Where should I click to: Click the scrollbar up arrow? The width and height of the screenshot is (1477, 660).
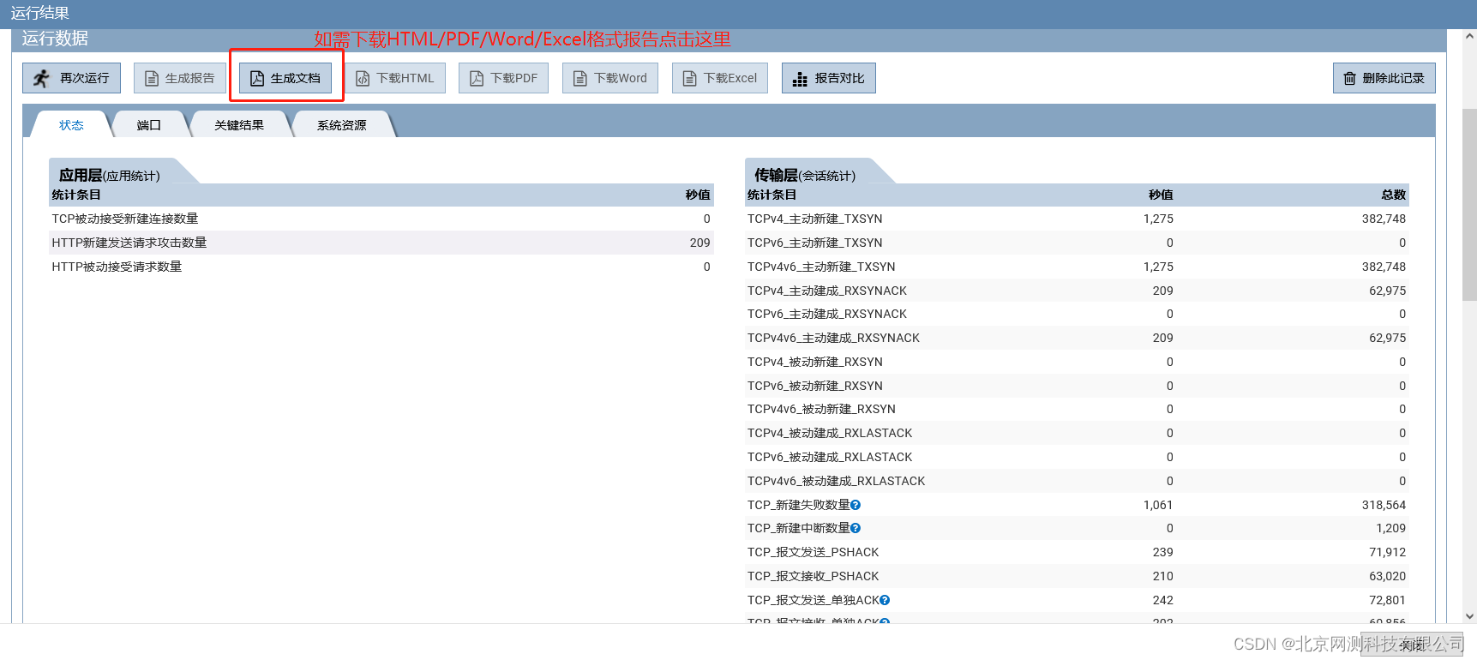tap(1469, 37)
